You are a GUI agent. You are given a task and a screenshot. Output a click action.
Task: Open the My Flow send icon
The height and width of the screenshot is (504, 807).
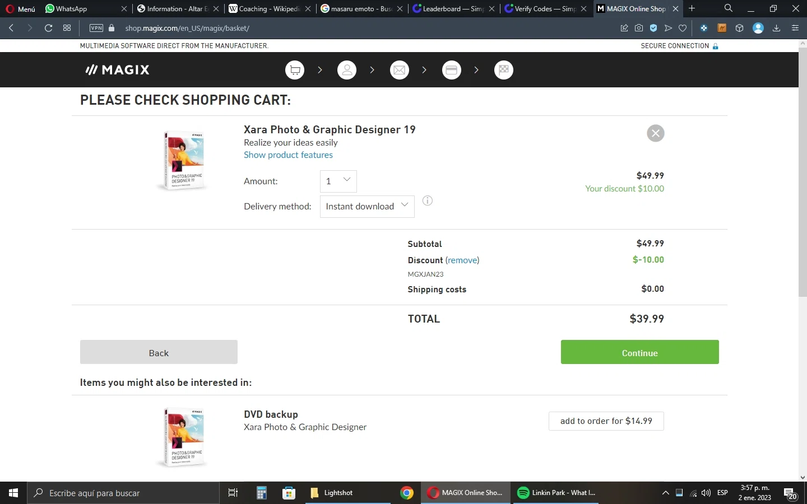click(x=668, y=28)
